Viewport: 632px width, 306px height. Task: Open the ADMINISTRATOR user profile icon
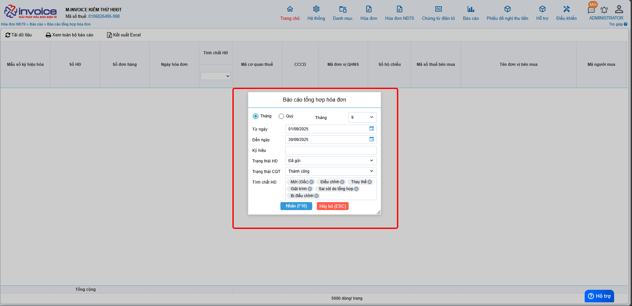tap(619, 9)
